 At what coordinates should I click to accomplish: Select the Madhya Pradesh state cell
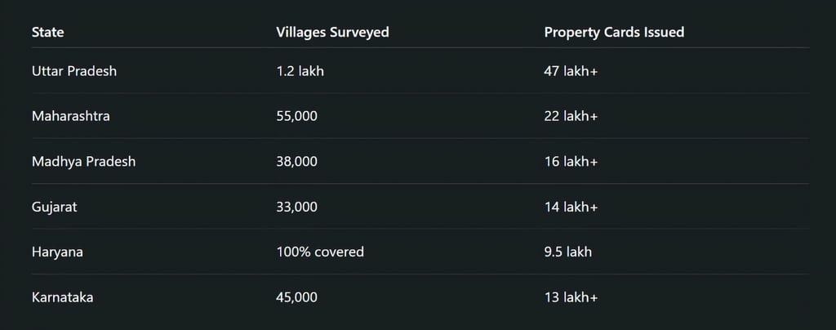click(84, 162)
